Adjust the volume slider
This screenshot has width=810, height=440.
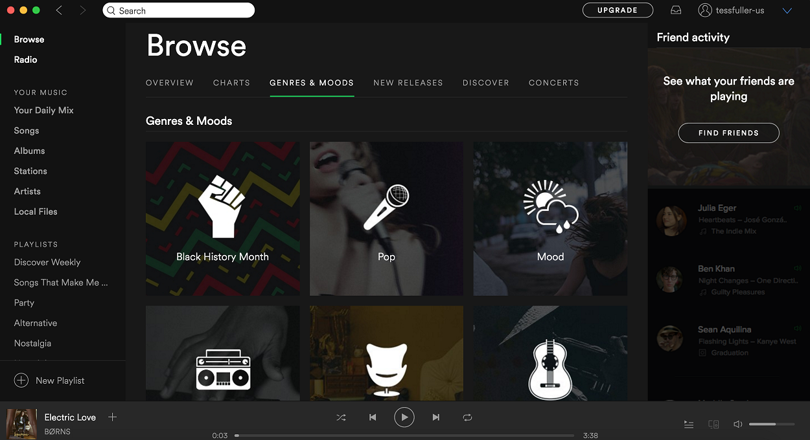click(x=772, y=424)
